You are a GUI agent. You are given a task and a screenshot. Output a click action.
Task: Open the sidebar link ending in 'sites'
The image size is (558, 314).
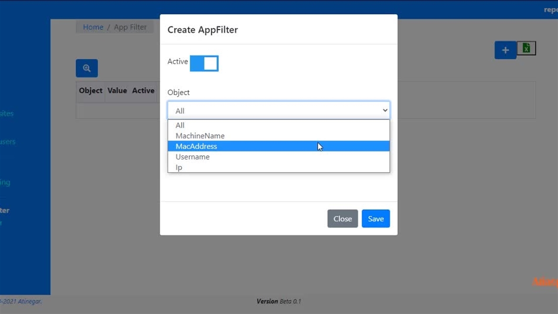click(7, 113)
